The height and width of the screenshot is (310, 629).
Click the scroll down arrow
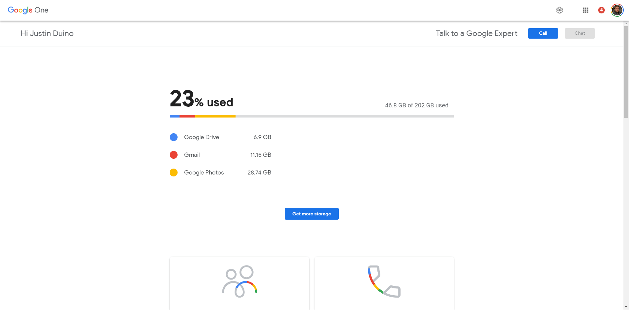626,307
